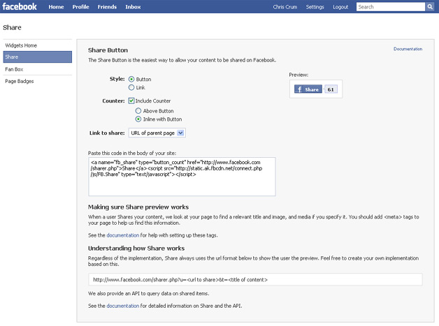This screenshot has height=326, width=439.
Task: Click the Settings link
Action: [315, 7]
